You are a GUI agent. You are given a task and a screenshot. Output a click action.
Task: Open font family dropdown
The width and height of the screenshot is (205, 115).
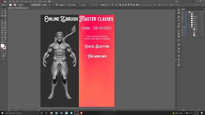point(80,5)
